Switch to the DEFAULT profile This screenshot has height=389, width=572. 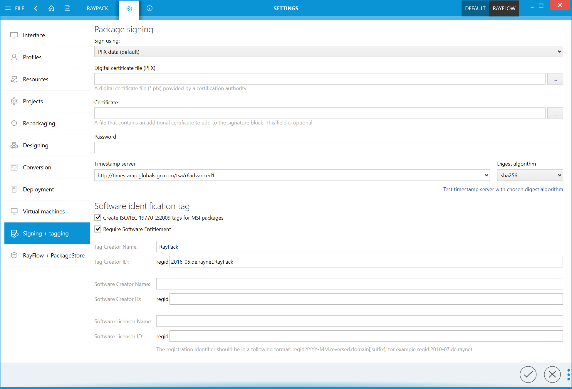[475, 9]
